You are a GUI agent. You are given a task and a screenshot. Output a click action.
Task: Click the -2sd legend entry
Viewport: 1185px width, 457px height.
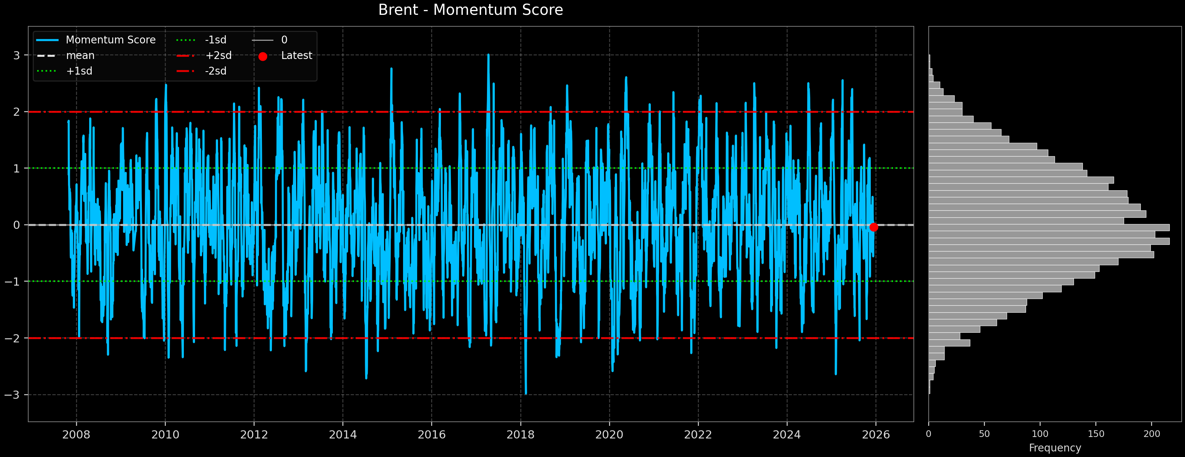tap(215, 71)
